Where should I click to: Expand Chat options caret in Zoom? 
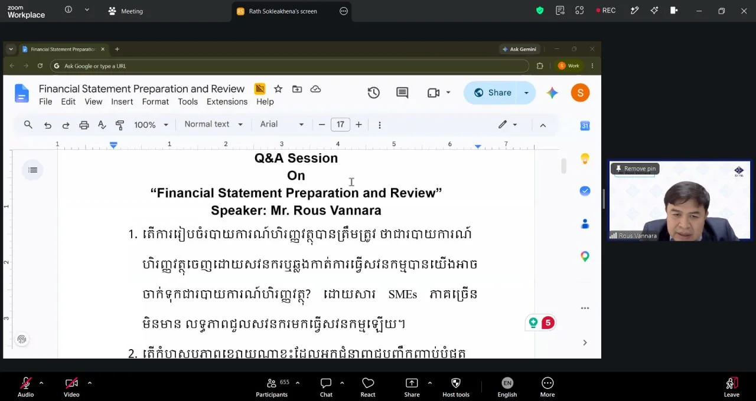[x=342, y=383]
